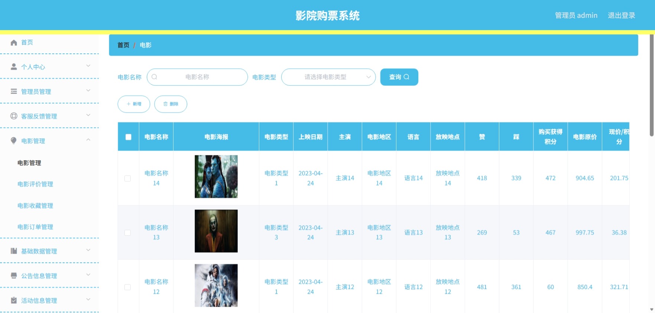Click the bulb icon beside the 电影管理 group heading

click(x=14, y=141)
